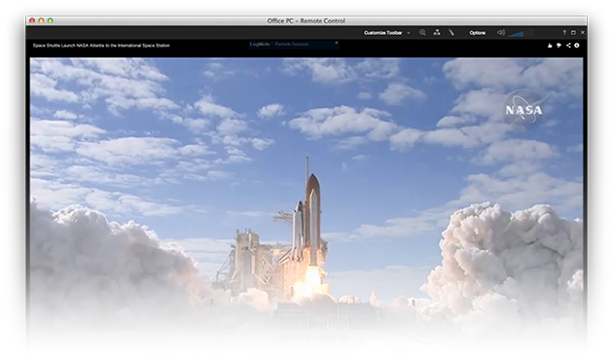
Task: Close the LogMeIn Remote Session tab
Action: click(x=337, y=43)
